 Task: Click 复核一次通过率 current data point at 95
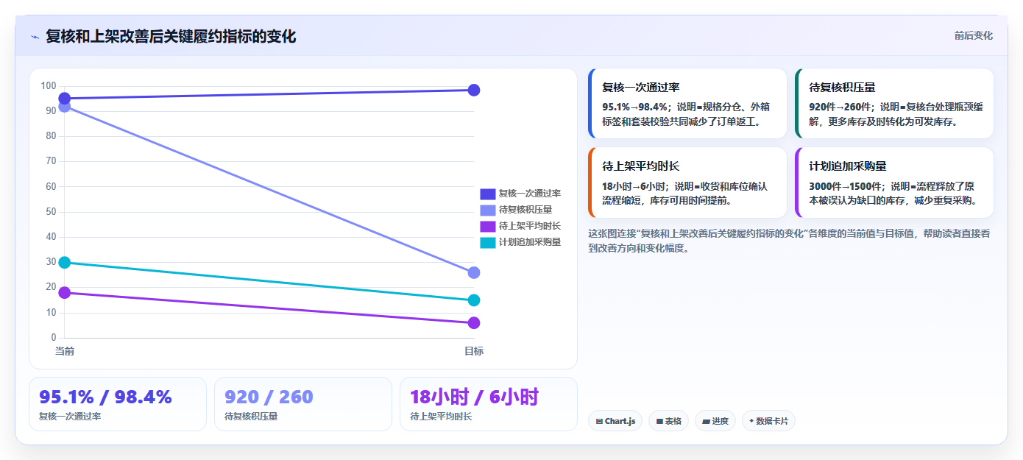click(65, 99)
